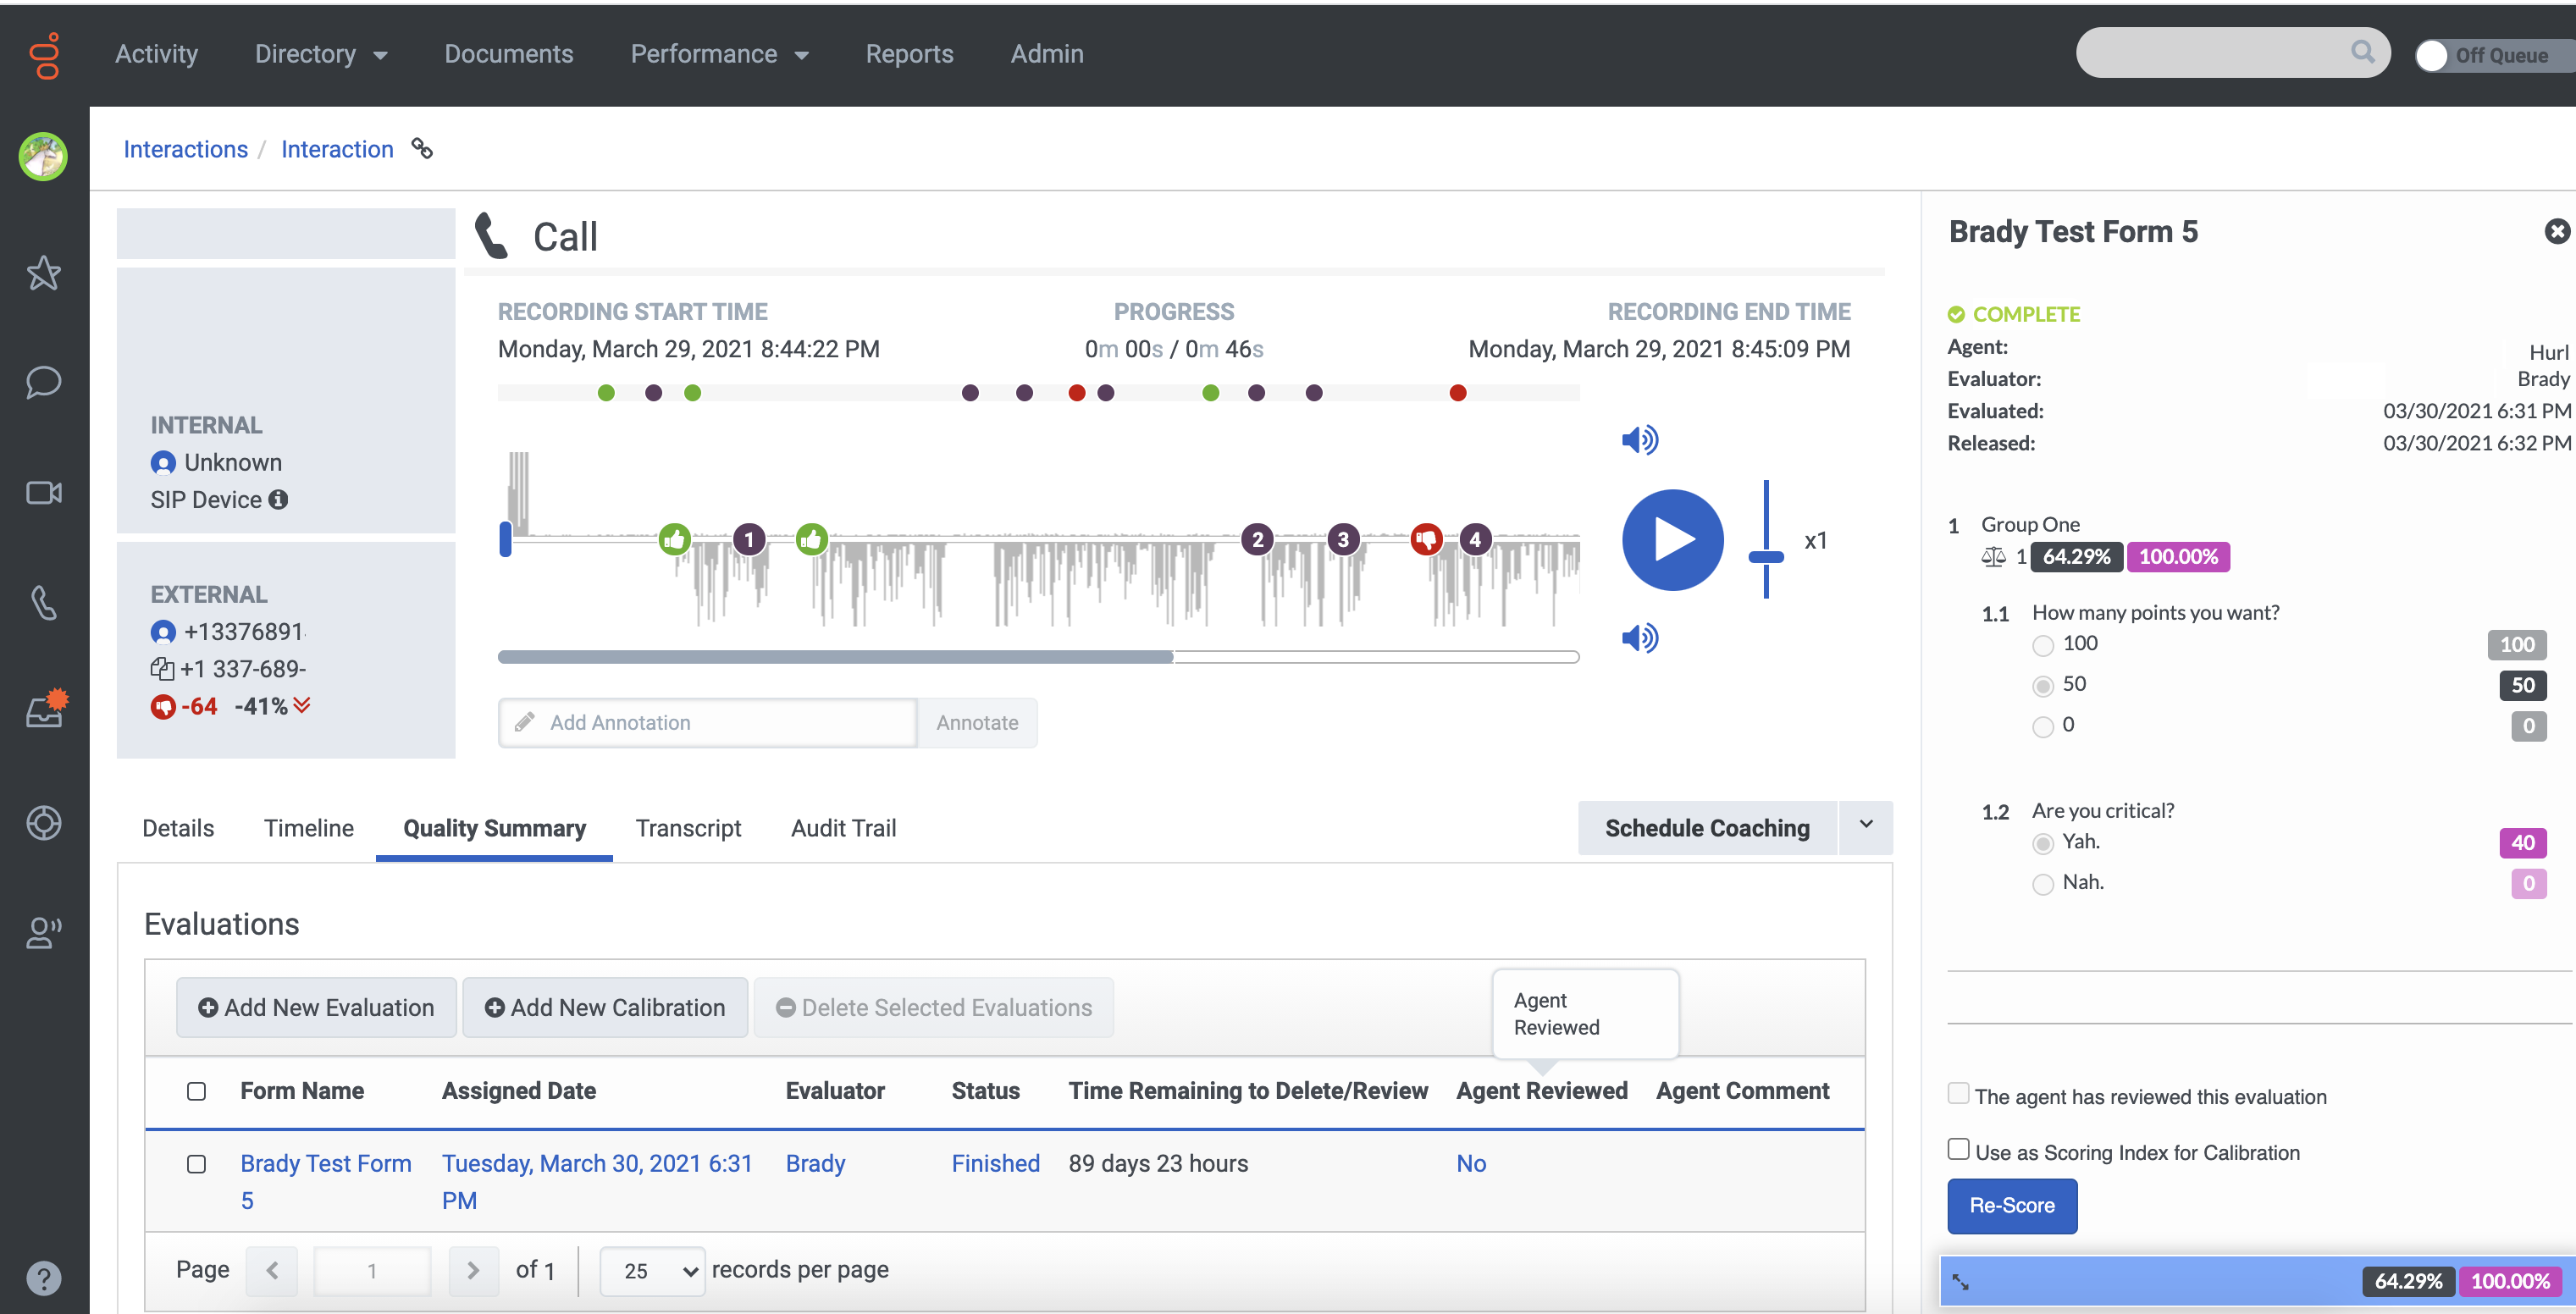Select the 'Yah.' radio button under question 1.2
This screenshot has height=1314, width=2576.
click(2044, 843)
